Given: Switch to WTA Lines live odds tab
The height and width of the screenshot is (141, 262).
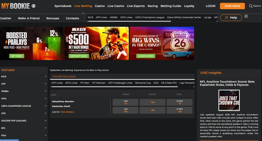Looking at the screenshot, I should pos(71,83).
